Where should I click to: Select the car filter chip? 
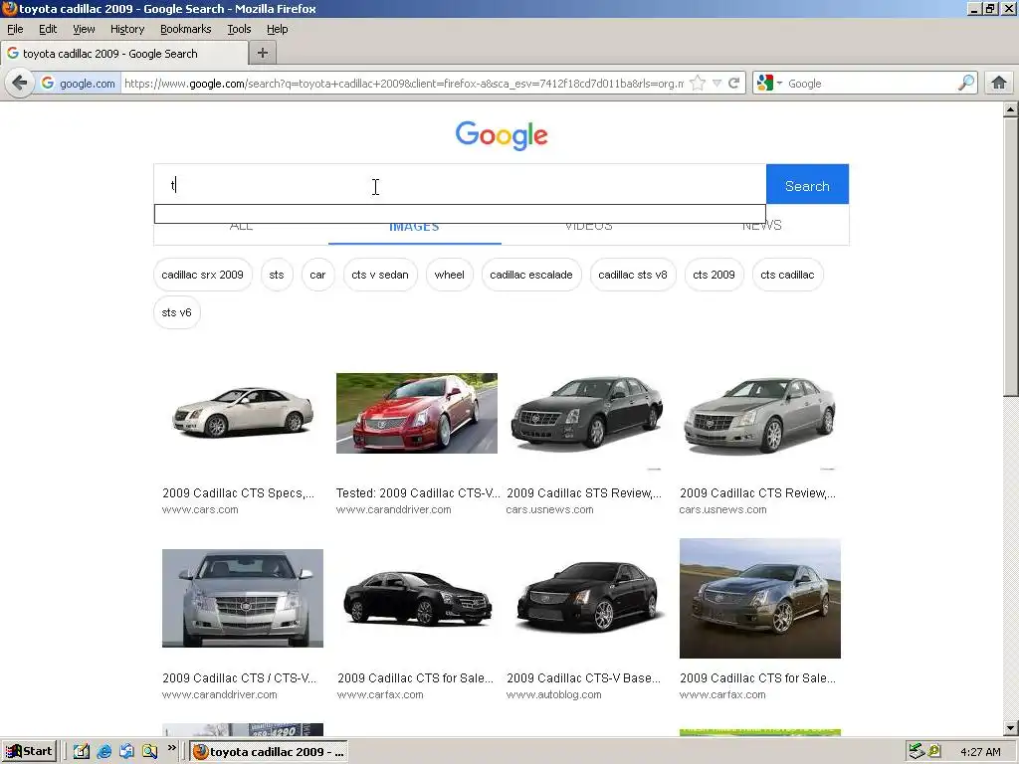pos(317,275)
